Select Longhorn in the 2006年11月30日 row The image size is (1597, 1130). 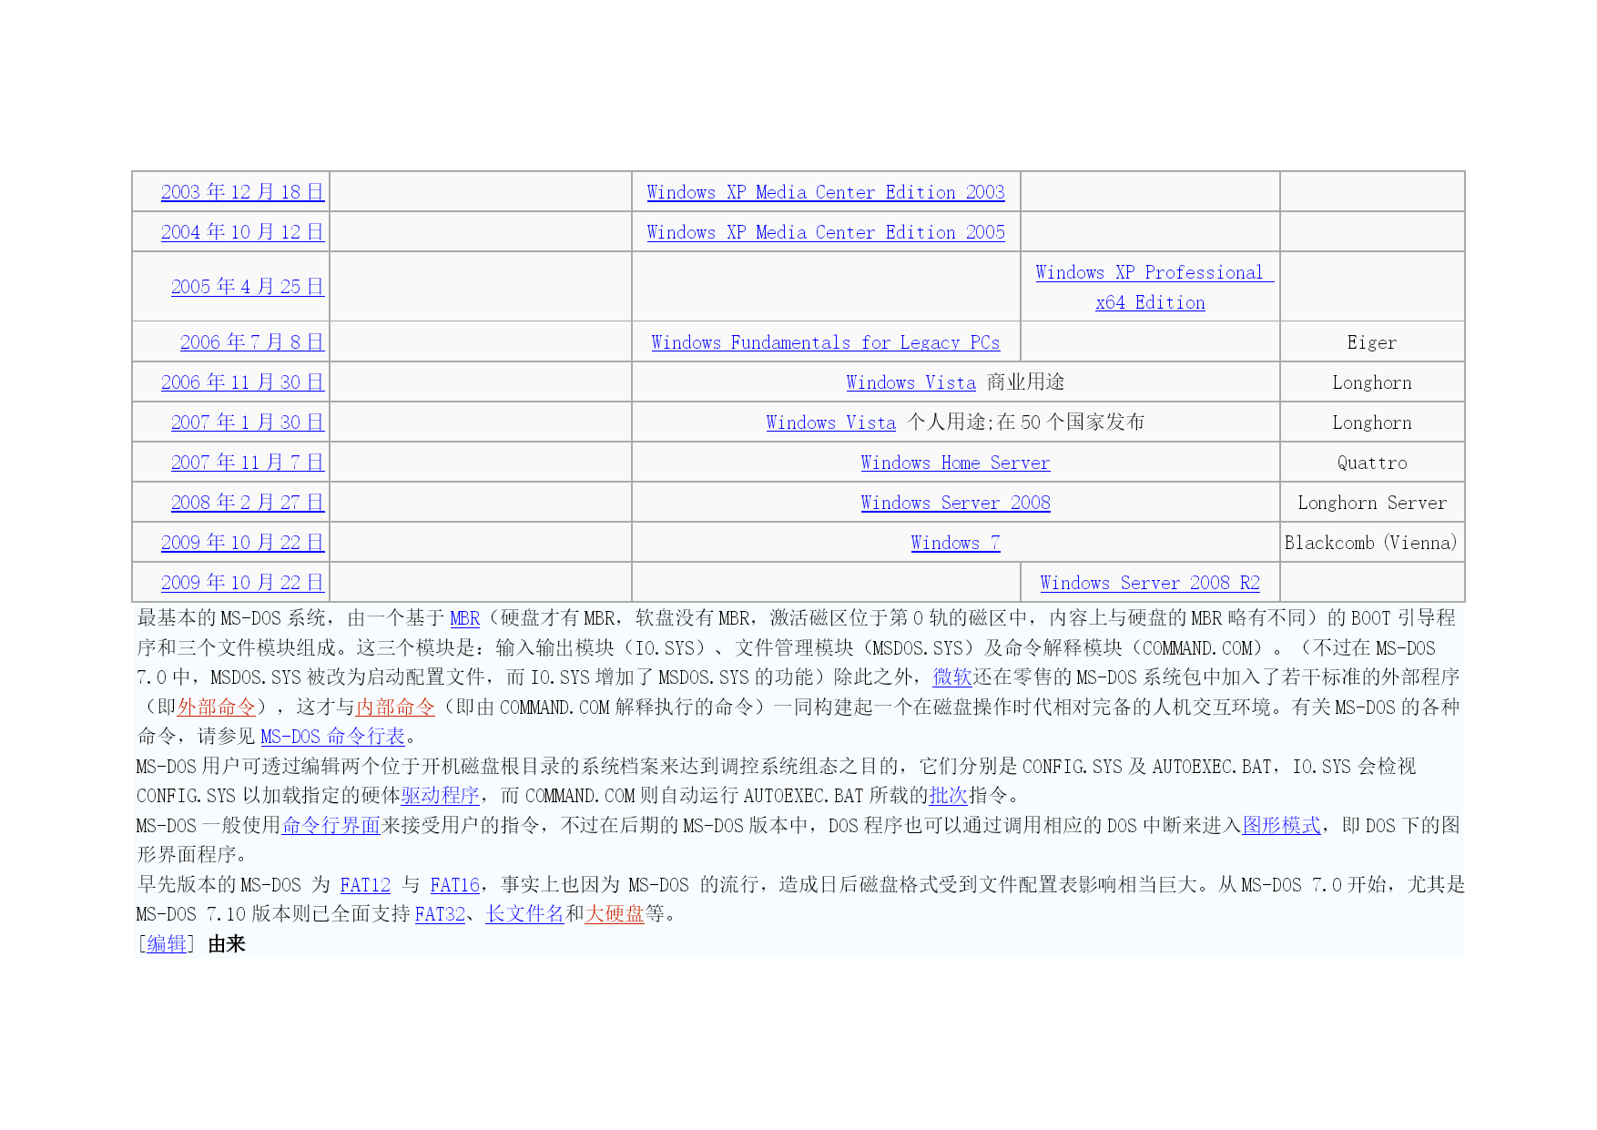(x=1372, y=382)
